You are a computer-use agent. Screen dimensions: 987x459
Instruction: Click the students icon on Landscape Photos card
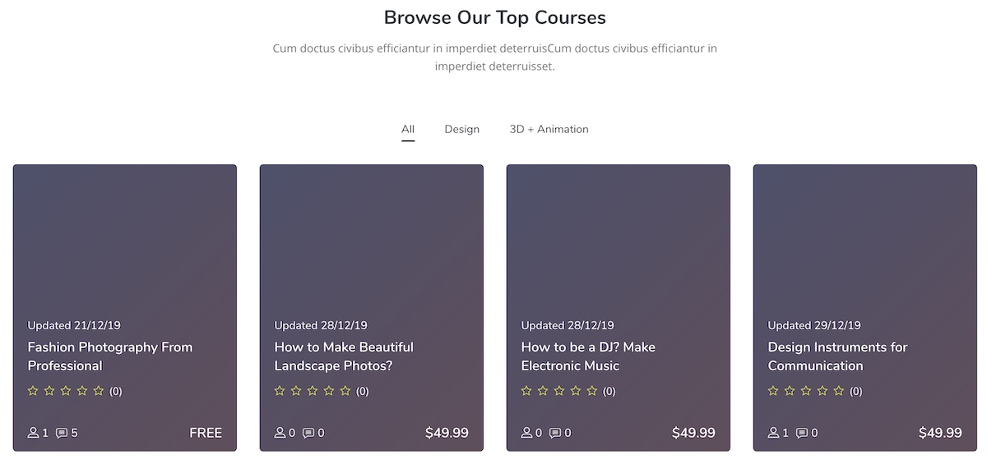pyautogui.click(x=280, y=433)
